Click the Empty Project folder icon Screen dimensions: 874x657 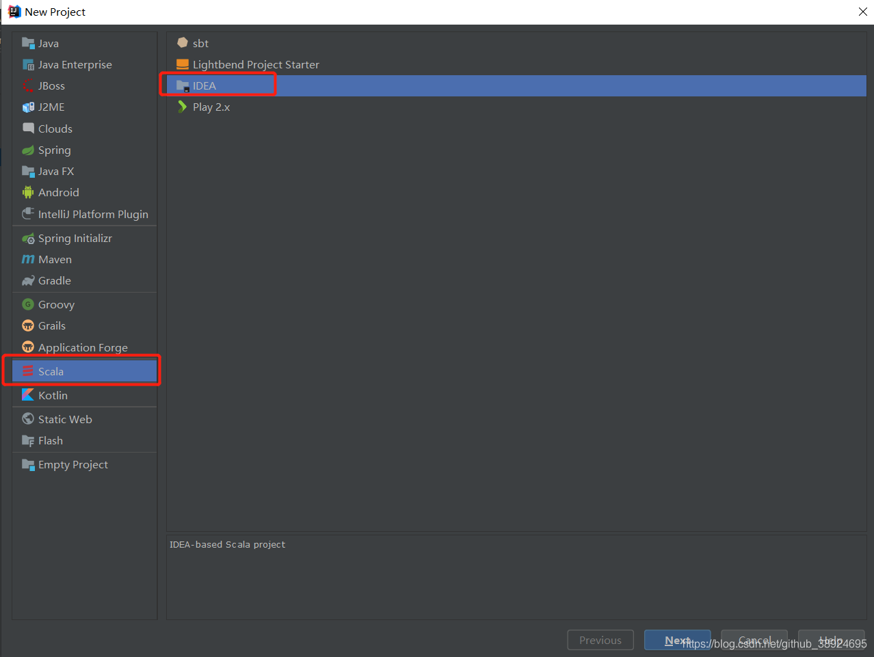[28, 464]
